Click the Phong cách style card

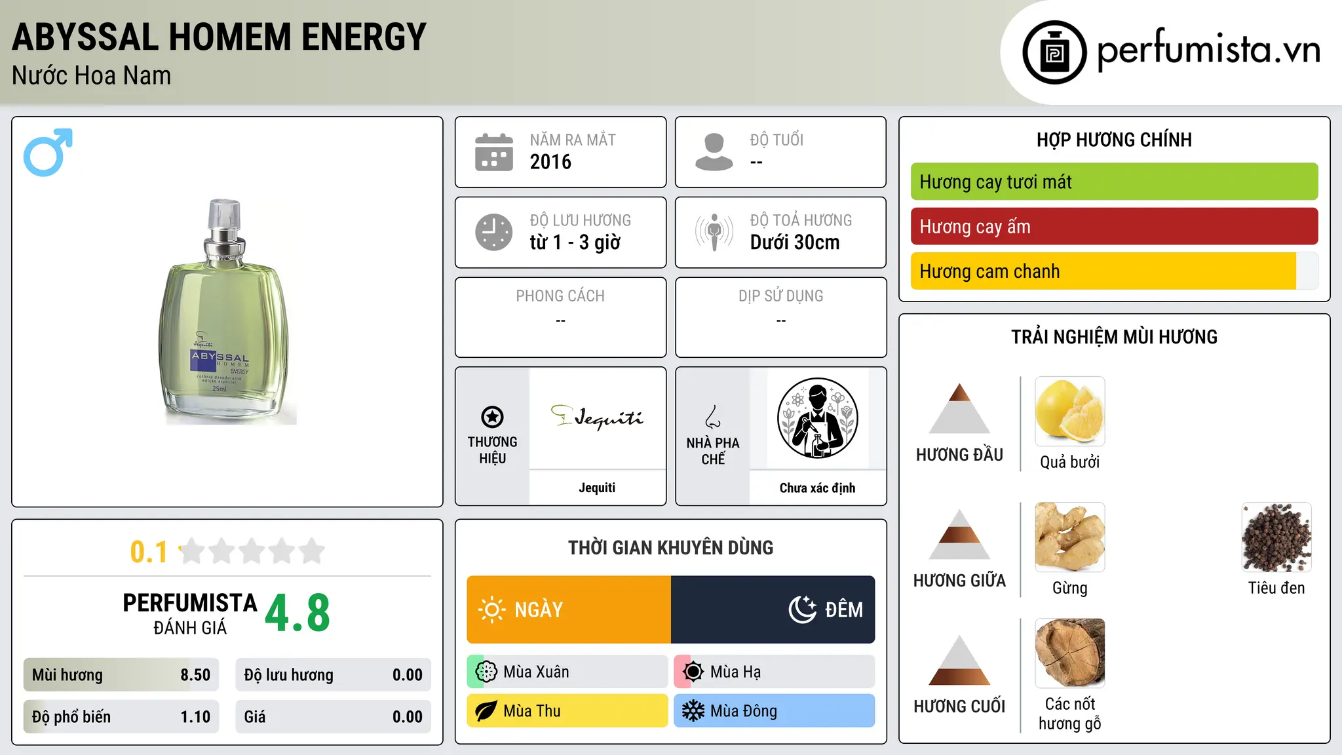click(560, 317)
